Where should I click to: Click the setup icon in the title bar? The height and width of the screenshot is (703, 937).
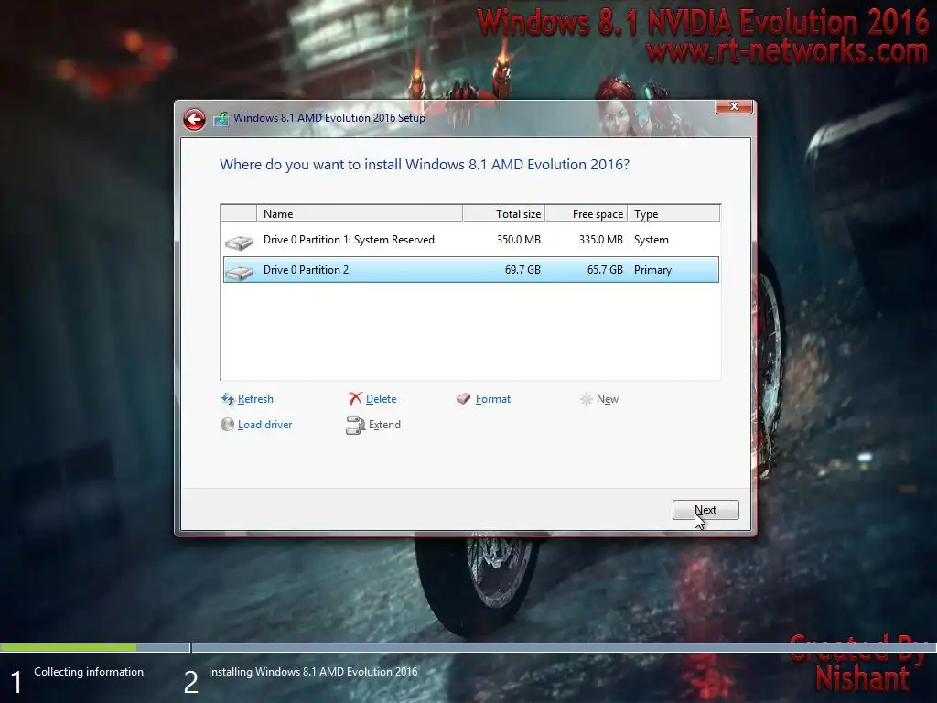(221, 118)
